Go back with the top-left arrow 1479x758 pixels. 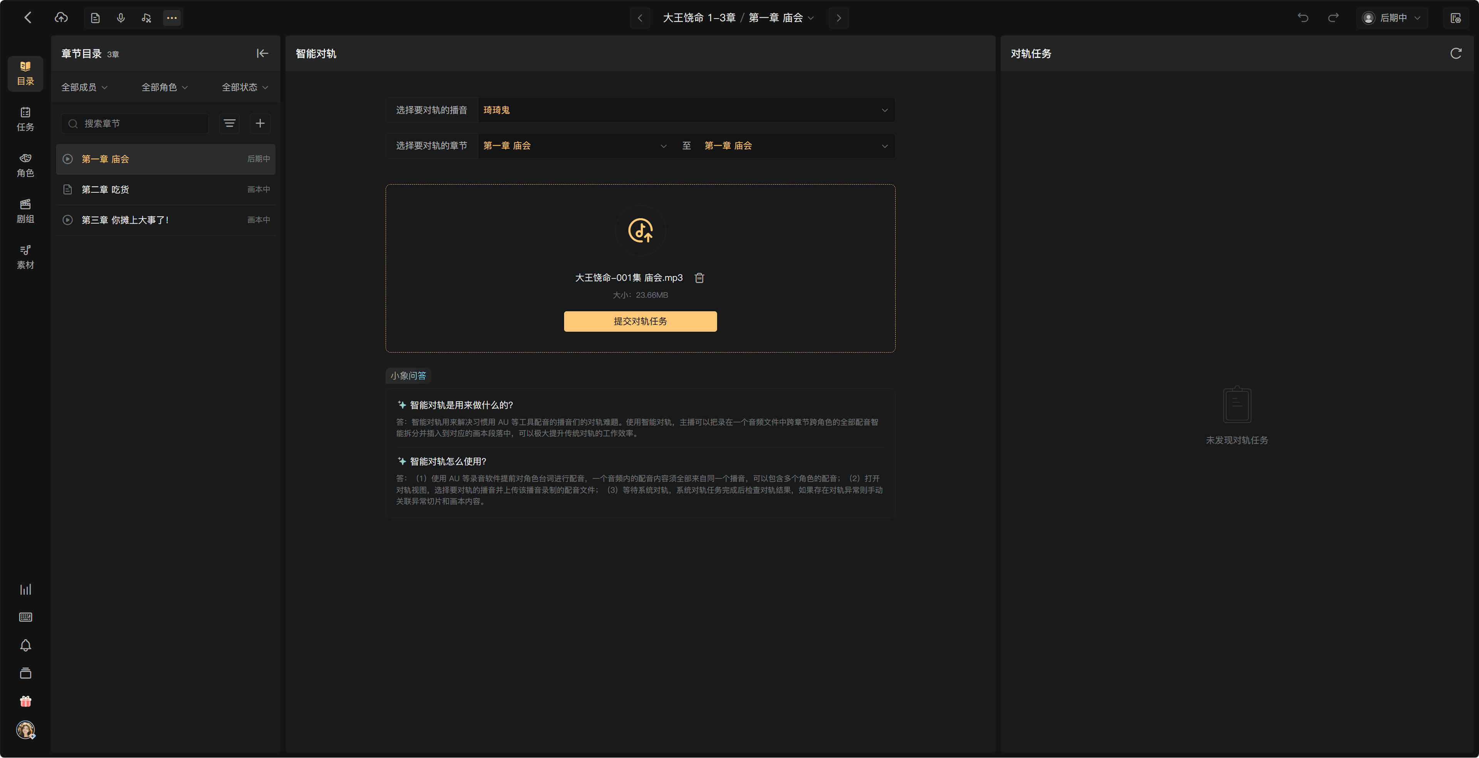pos(28,18)
